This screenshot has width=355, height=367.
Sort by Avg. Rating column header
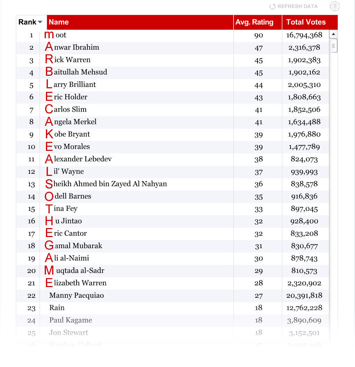point(254,22)
